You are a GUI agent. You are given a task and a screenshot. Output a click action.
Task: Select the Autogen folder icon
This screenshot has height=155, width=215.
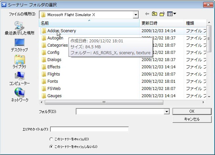44,38
